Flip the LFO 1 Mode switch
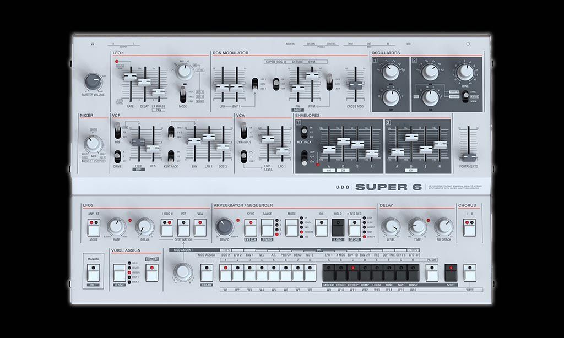The width and height of the screenshot is (564, 338). (183, 95)
